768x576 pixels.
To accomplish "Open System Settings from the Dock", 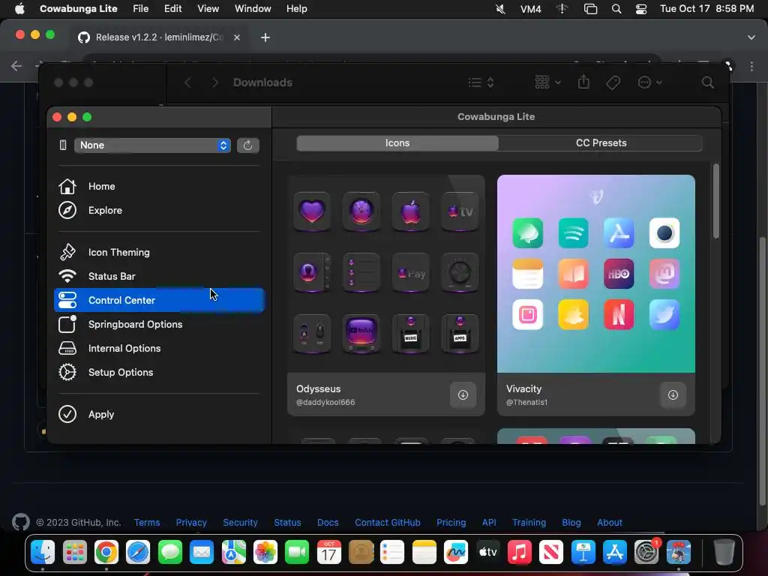I will 646,553.
